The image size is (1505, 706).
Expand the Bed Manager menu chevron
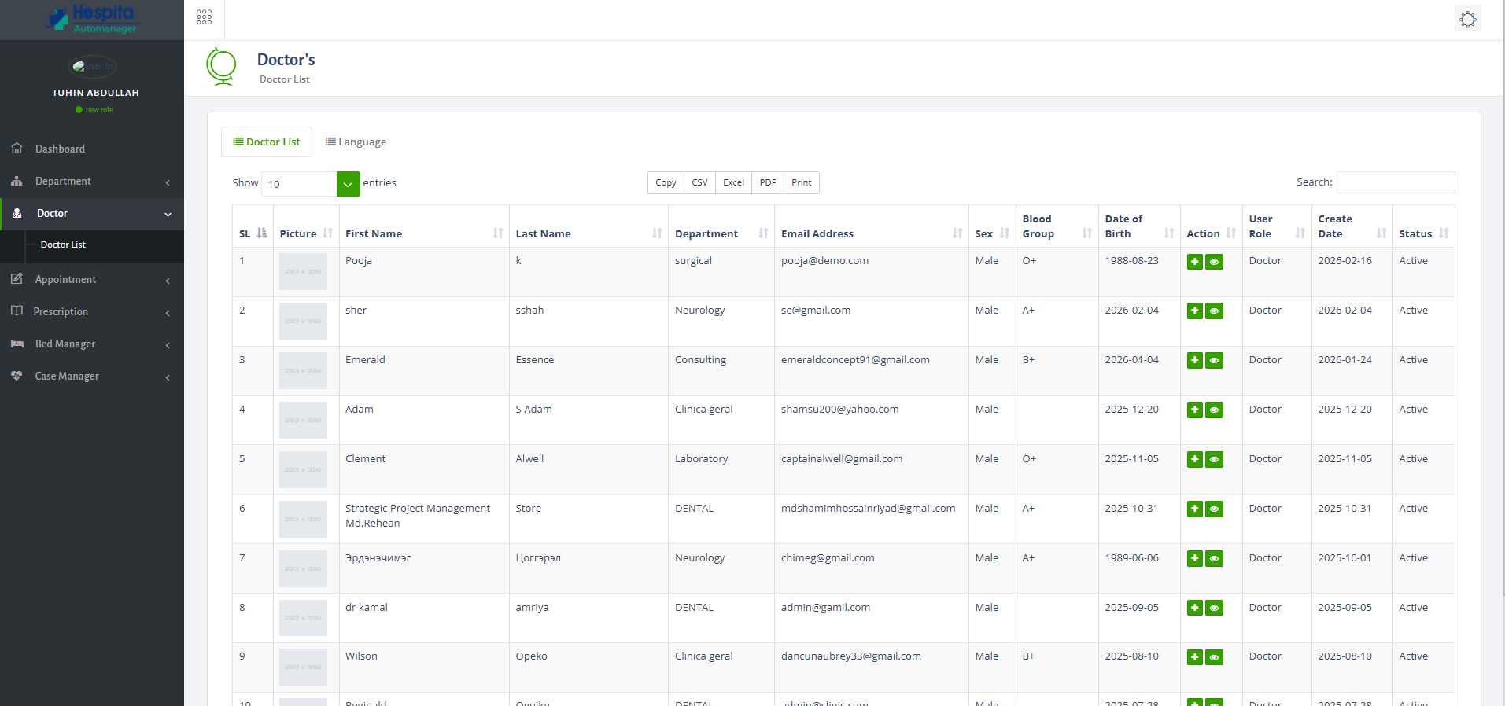point(168,345)
